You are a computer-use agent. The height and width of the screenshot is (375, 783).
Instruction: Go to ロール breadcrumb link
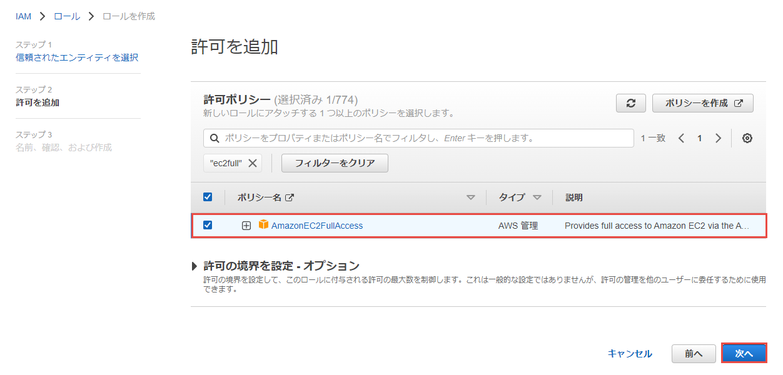pyautogui.click(x=67, y=16)
